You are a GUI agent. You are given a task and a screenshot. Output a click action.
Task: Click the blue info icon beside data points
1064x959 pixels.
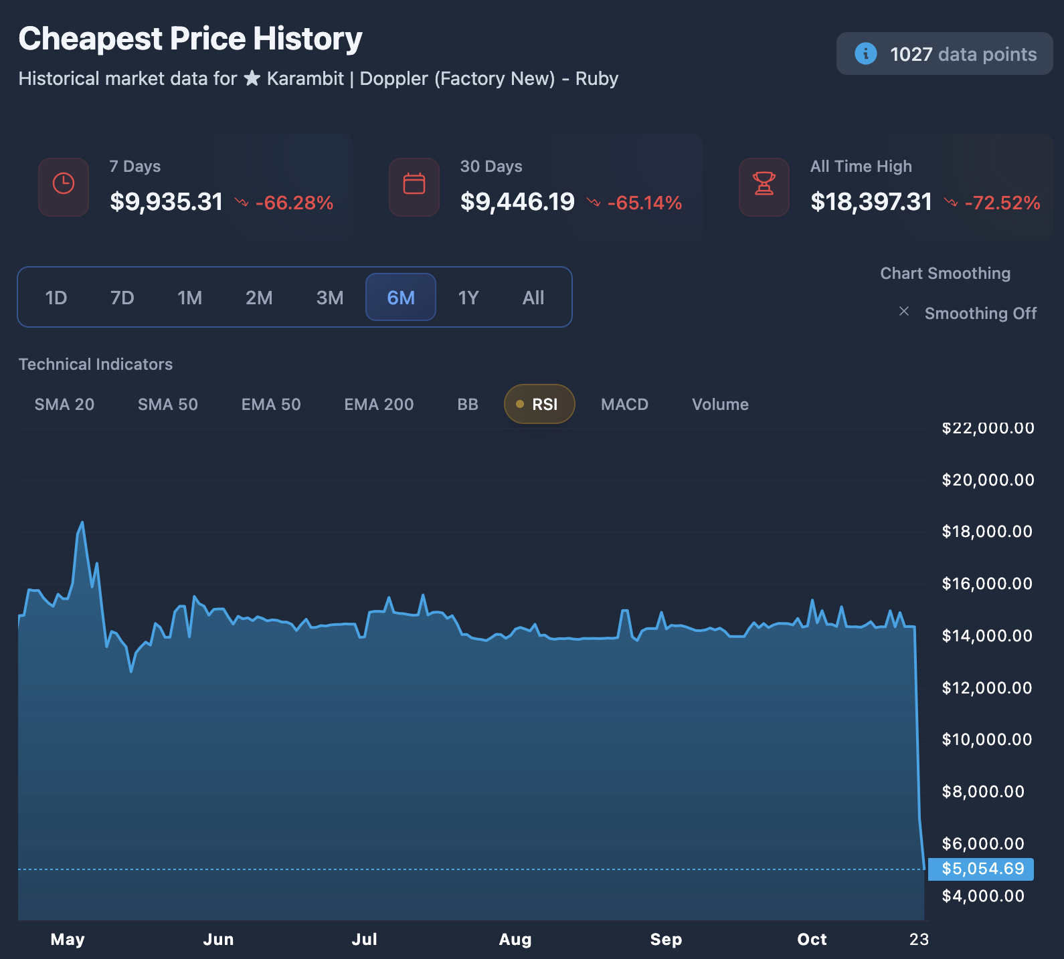click(x=865, y=54)
